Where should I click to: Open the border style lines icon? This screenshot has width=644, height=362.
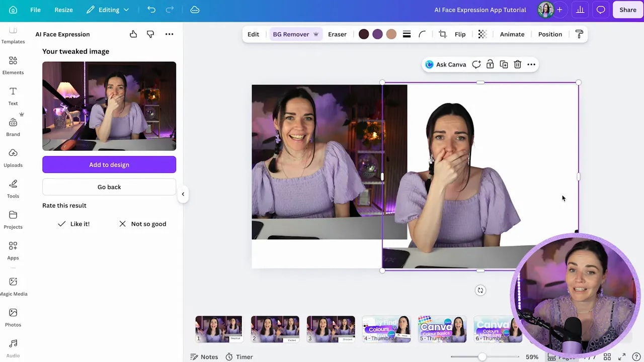tap(407, 34)
